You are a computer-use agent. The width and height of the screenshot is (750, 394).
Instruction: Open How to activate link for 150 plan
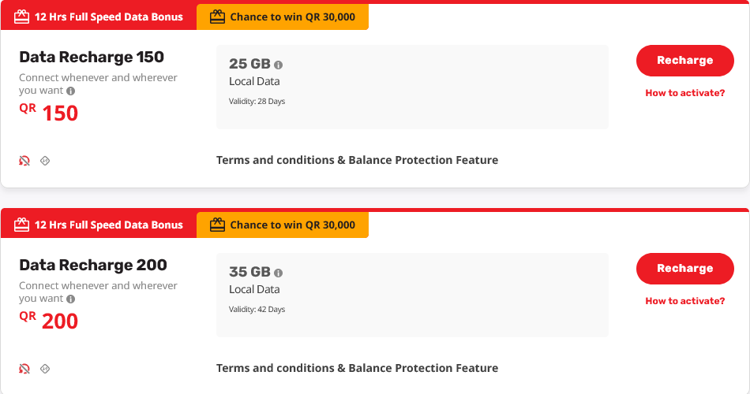coord(684,93)
